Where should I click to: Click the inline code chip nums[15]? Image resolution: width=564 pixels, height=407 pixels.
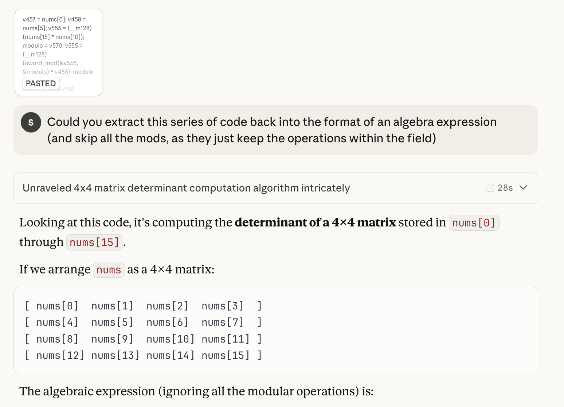point(94,242)
